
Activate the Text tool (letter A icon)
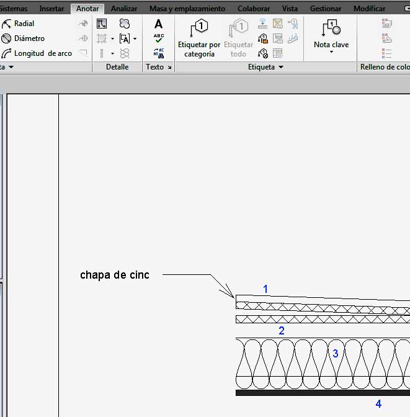pos(159,24)
